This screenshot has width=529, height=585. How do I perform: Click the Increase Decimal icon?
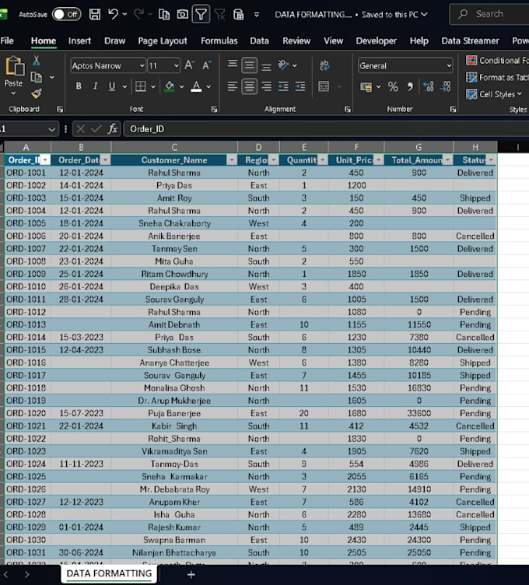pos(429,87)
